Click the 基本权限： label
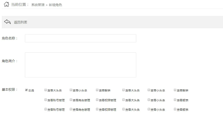This screenshot has height=114, width=223. [10, 90]
